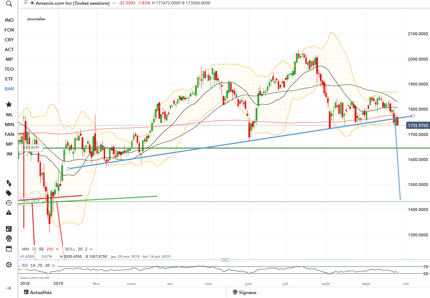Click the 1643.8339 horizontal level label

coord(30,148)
